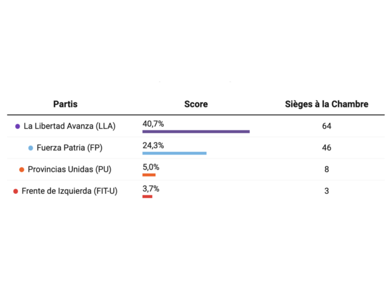Click the red dot beside Frente de Izquierda
Viewport: 386px width, 290px height.
coord(16,191)
